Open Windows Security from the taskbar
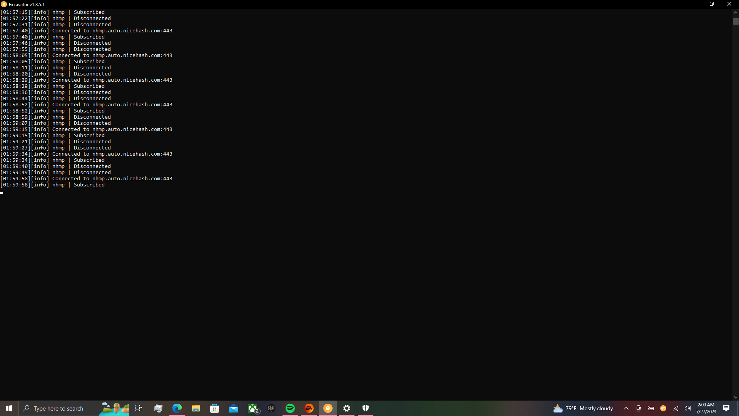The height and width of the screenshot is (416, 739). (365, 408)
